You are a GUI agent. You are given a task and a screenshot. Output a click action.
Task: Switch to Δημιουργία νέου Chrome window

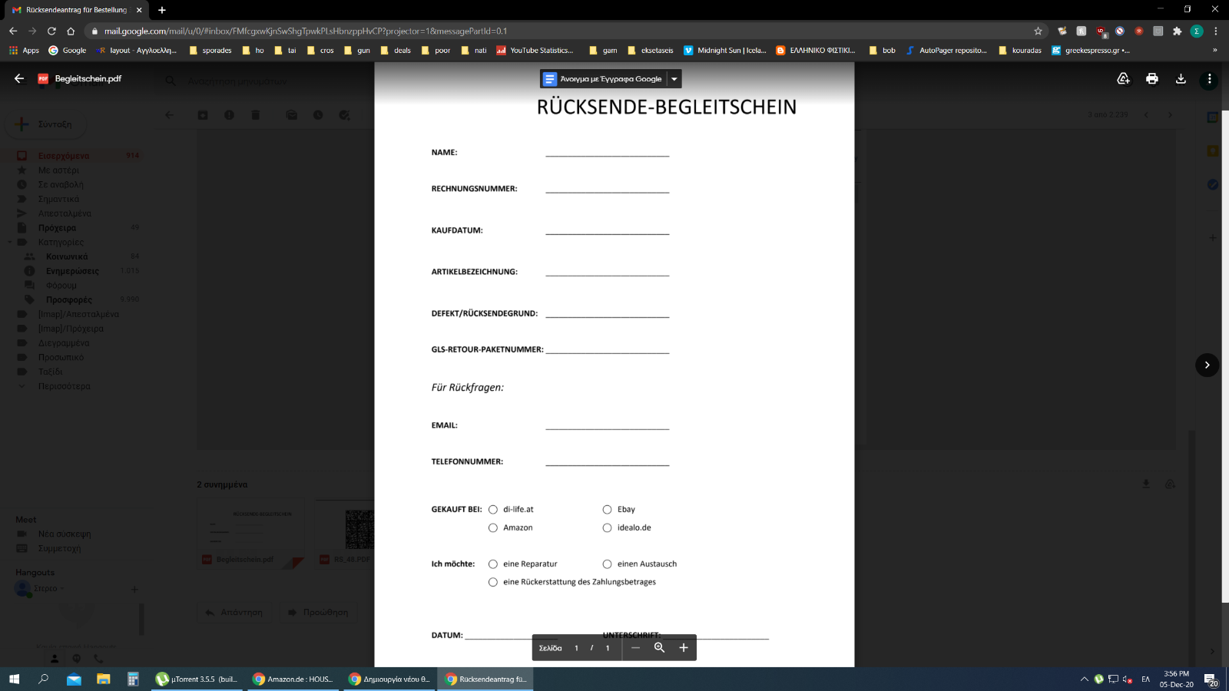point(389,679)
